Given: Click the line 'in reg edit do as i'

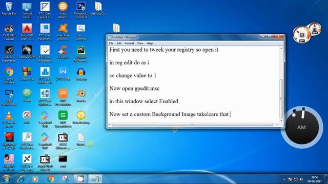Looking at the screenshot, I should (129, 62).
